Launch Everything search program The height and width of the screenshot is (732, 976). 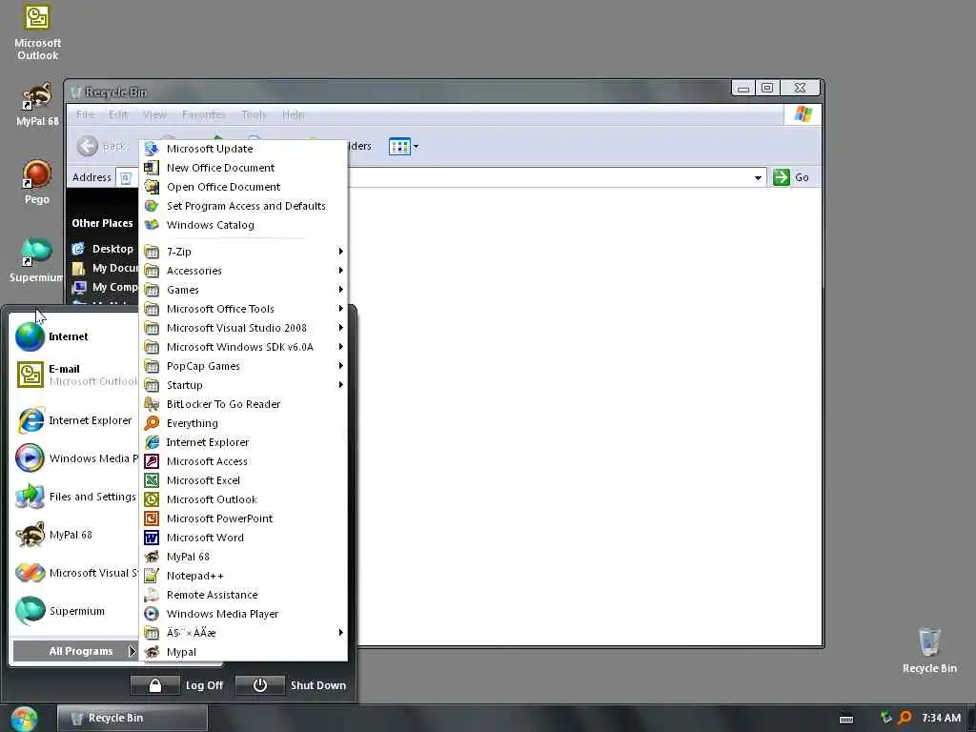coord(243,423)
